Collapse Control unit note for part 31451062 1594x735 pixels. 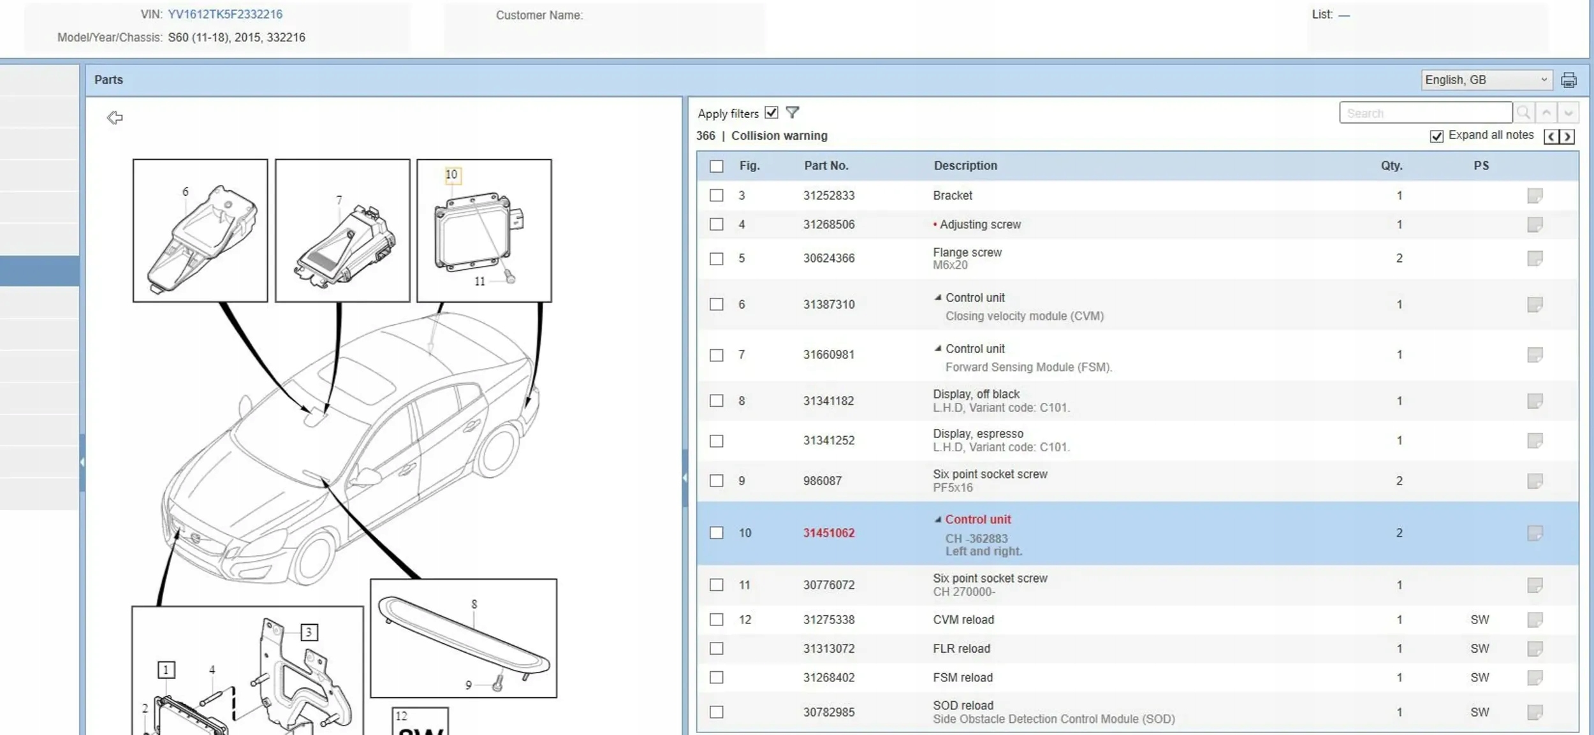tap(937, 520)
